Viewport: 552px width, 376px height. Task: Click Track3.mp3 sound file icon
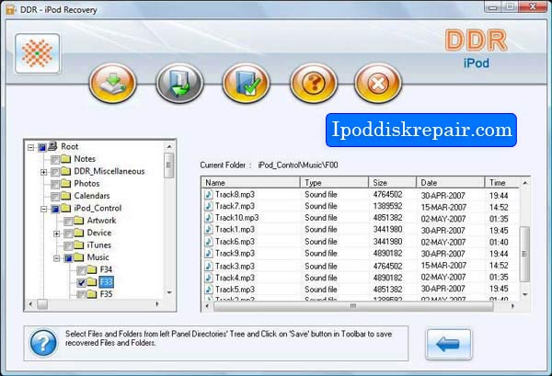pos(209,266)
